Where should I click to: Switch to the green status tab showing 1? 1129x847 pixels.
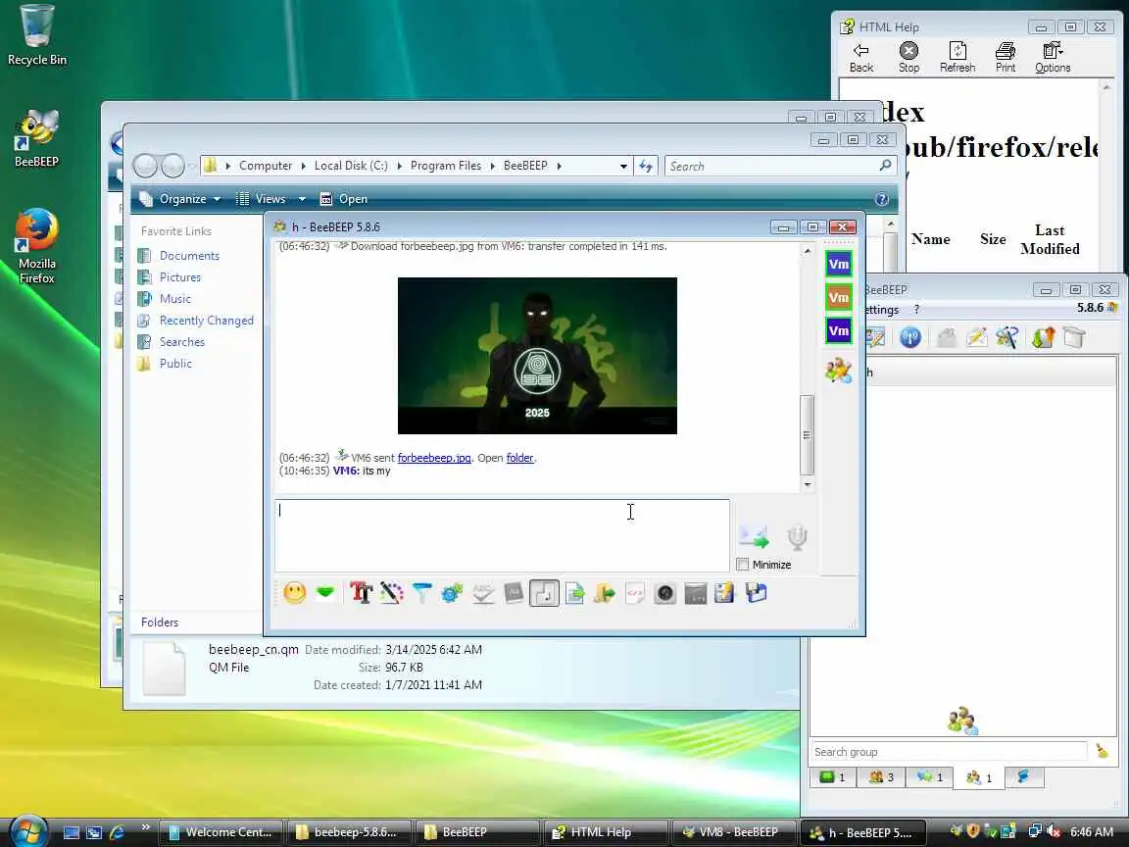(834, 777)
